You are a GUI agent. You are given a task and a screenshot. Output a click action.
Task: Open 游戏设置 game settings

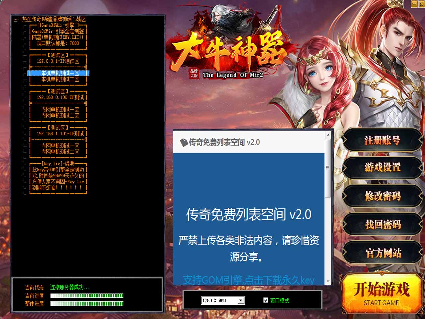pos(382,167)
